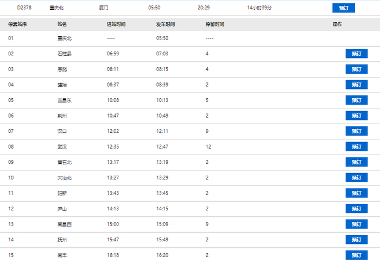Book ticket in the 武汉 row
This screenshot has width=380, height=263.
356,147
